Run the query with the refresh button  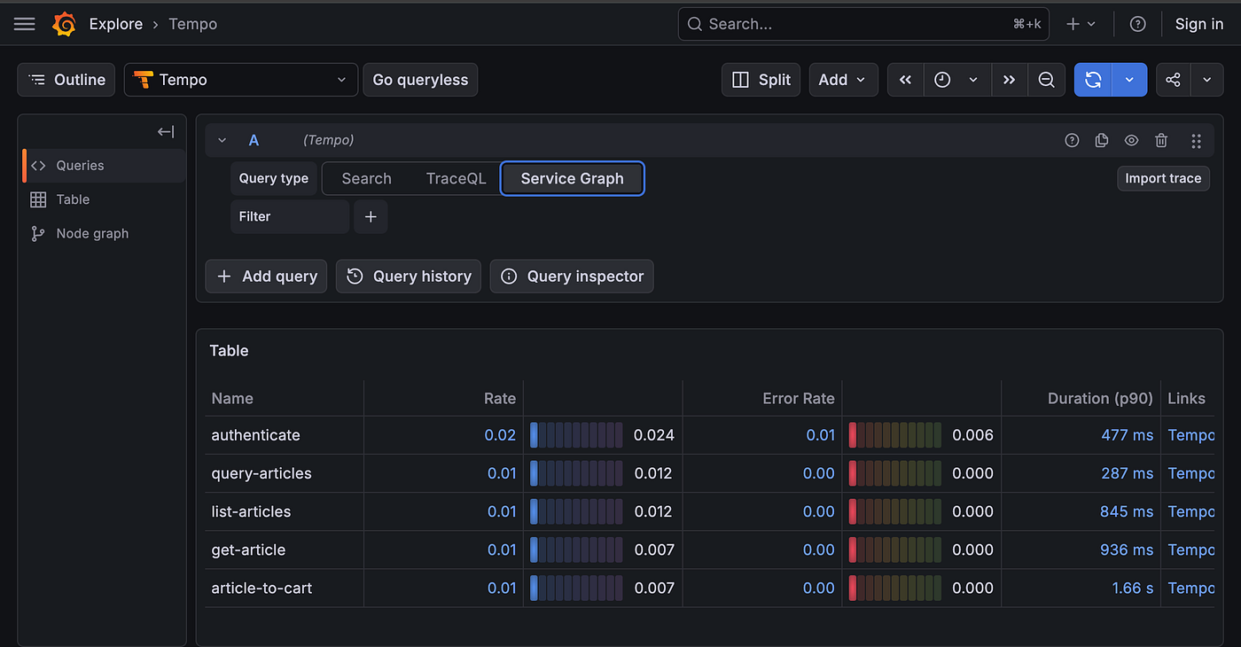coord(1093,80)
